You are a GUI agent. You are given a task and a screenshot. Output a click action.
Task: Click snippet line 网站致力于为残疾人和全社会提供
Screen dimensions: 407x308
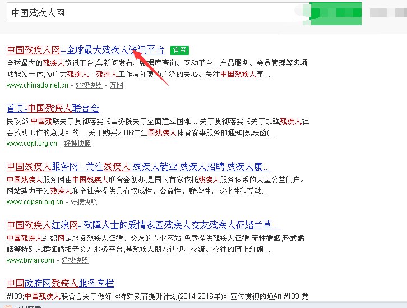(x=137, y=191)
